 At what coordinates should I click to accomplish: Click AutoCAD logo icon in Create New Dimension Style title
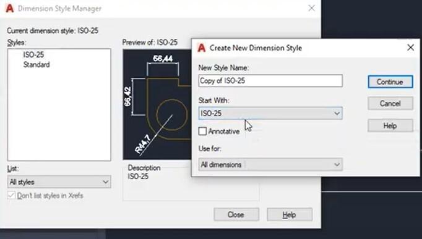[201, 48]
